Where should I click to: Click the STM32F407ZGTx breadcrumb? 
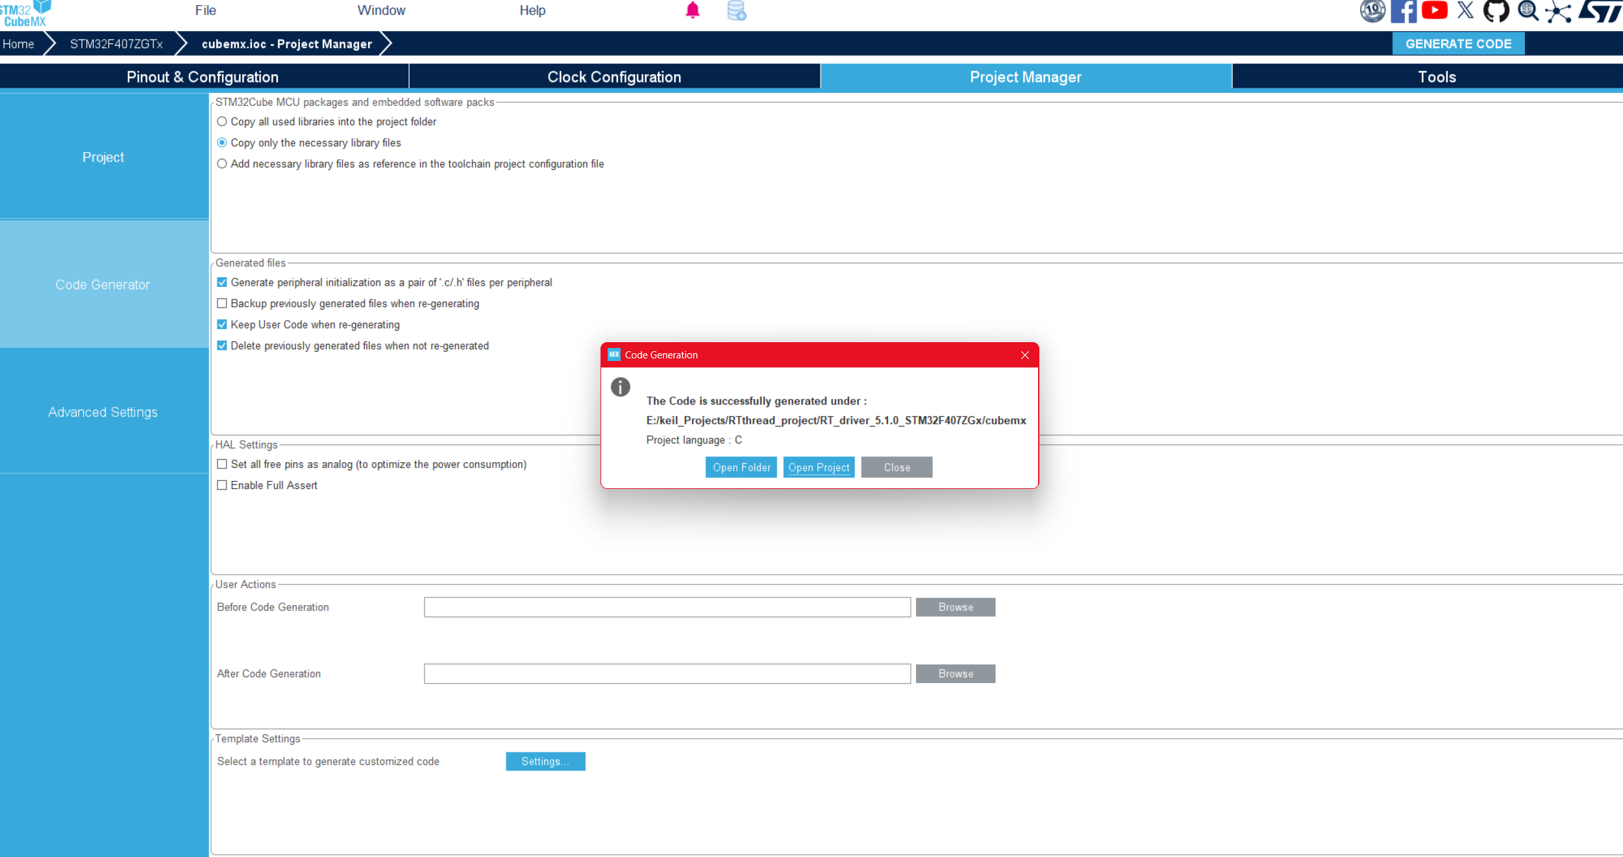pyautogui.click(x=116, y=44)
